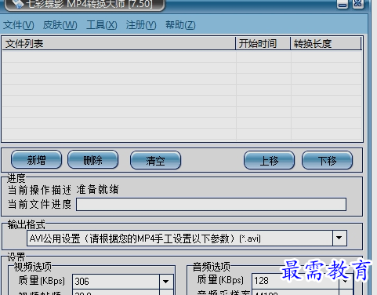The image size is (377, 295).
Task: Open the 工具(X) menu
Action: tap(102, 25)
